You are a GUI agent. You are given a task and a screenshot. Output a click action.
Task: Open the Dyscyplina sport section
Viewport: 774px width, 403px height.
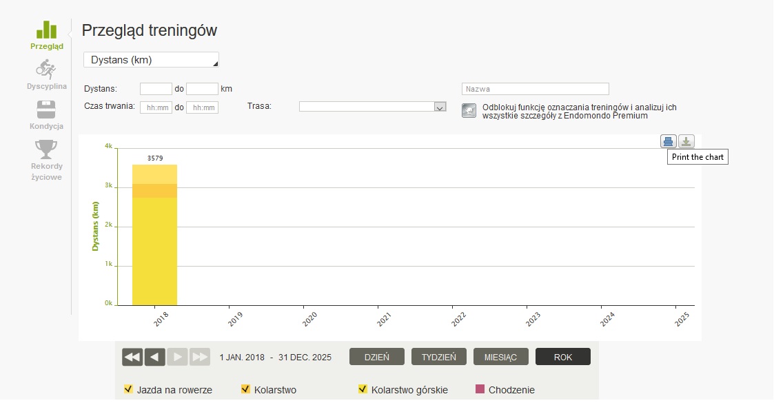pos(46,70)
